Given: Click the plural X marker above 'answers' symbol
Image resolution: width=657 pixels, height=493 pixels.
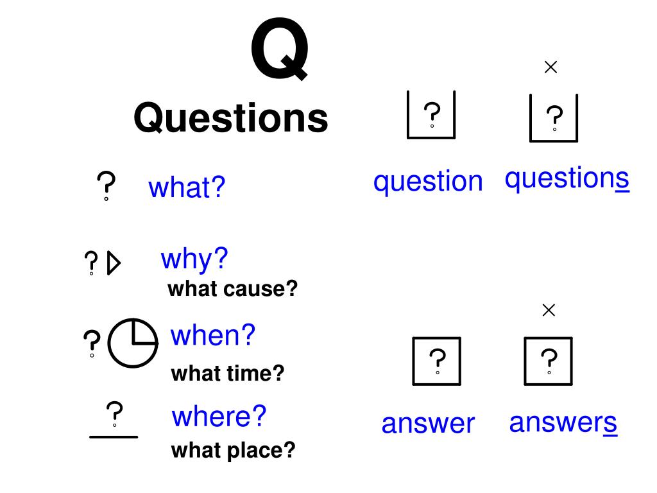Looking at the screenshot, I should [549, 310].
